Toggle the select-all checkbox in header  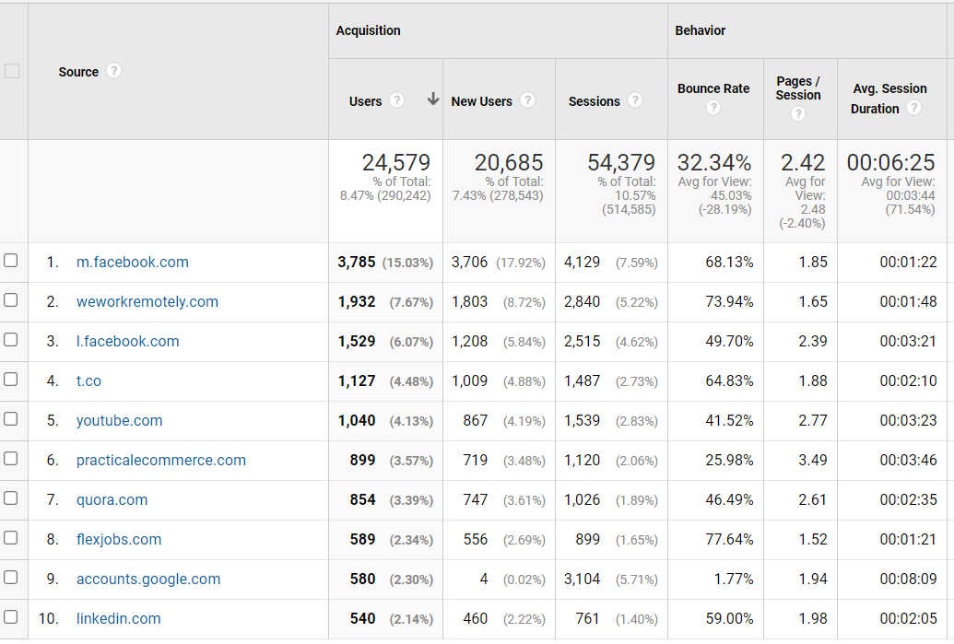pyautogui.click(x=12, y=71)
